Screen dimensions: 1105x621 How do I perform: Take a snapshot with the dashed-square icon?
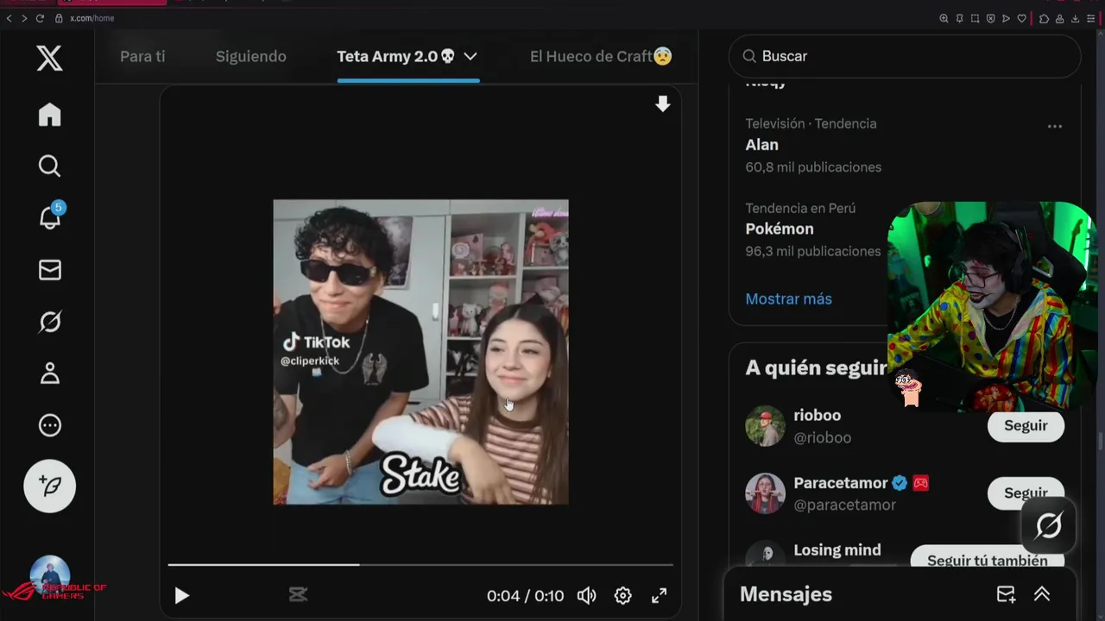pos(975,18)
